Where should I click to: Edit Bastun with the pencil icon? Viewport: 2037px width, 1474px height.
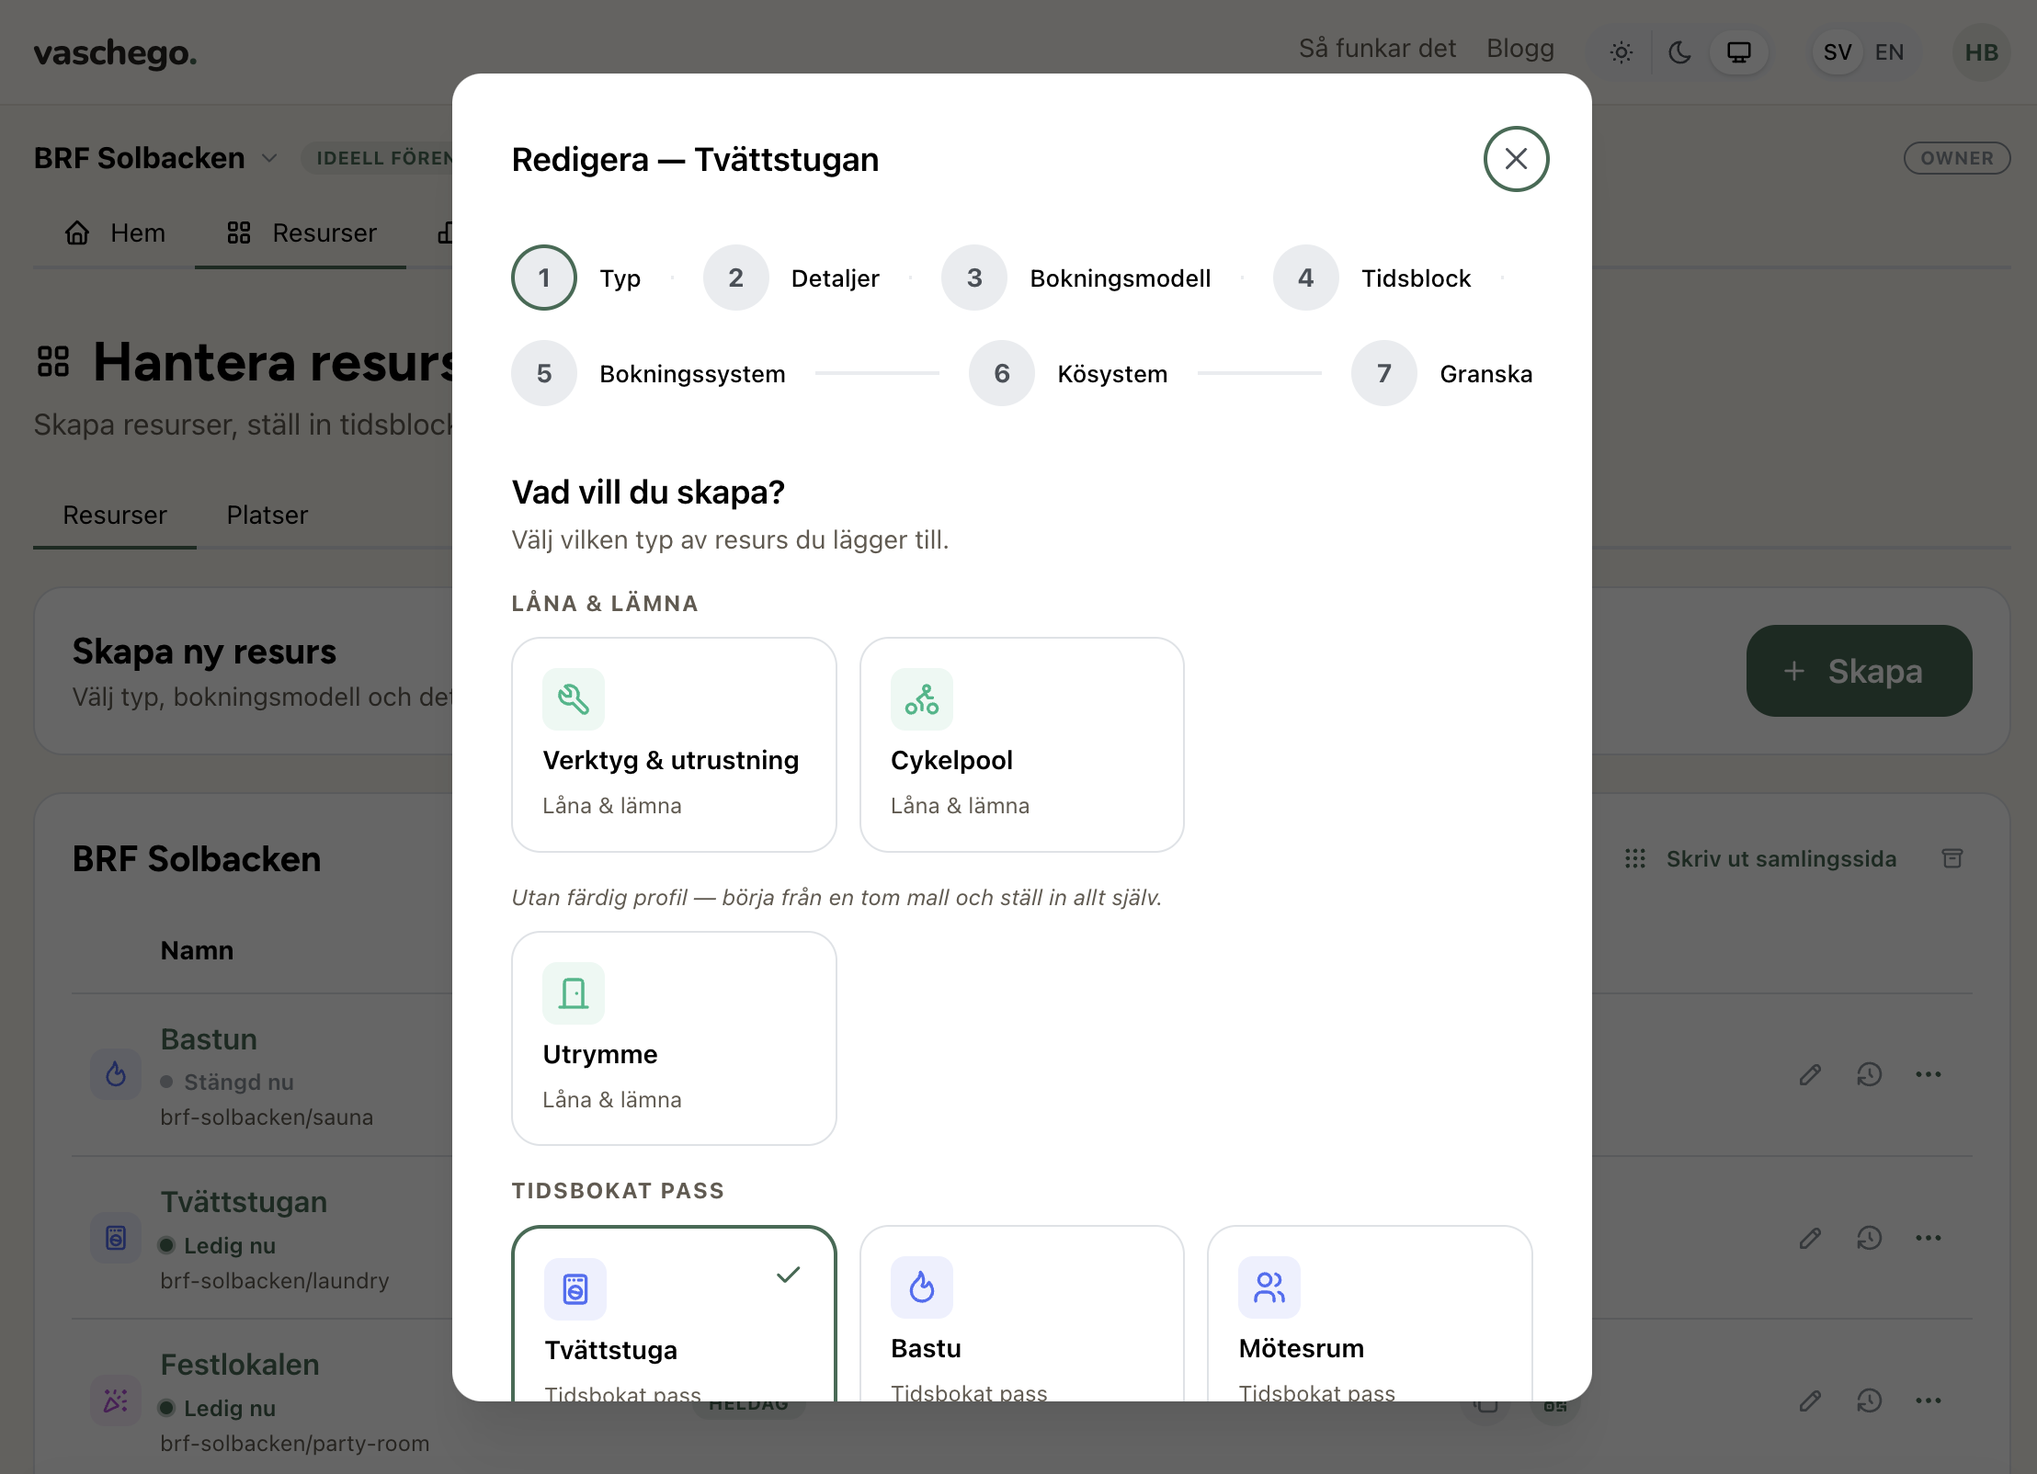point(1811,1074)
